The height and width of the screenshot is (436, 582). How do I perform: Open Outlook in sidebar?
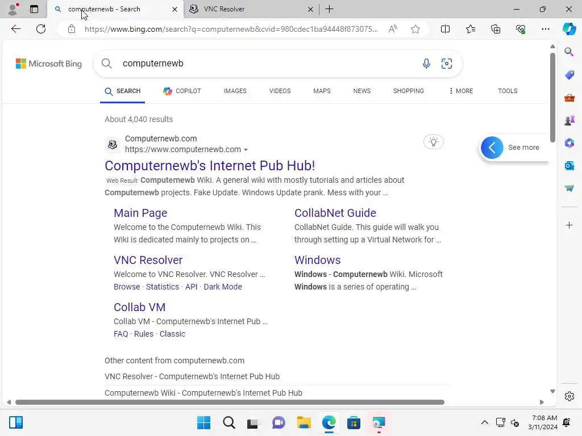coord(569,165)
